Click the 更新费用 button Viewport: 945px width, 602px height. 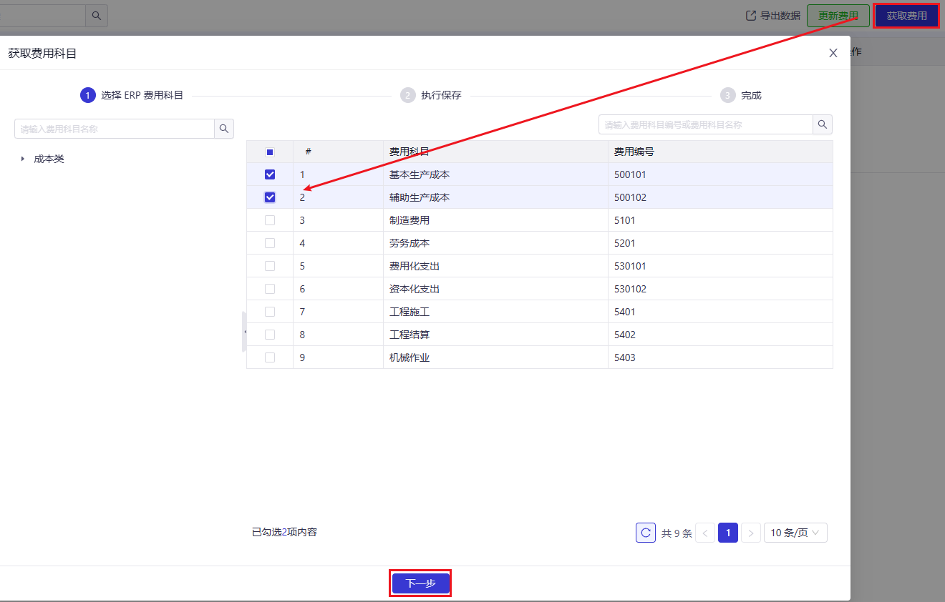(838, 16)
